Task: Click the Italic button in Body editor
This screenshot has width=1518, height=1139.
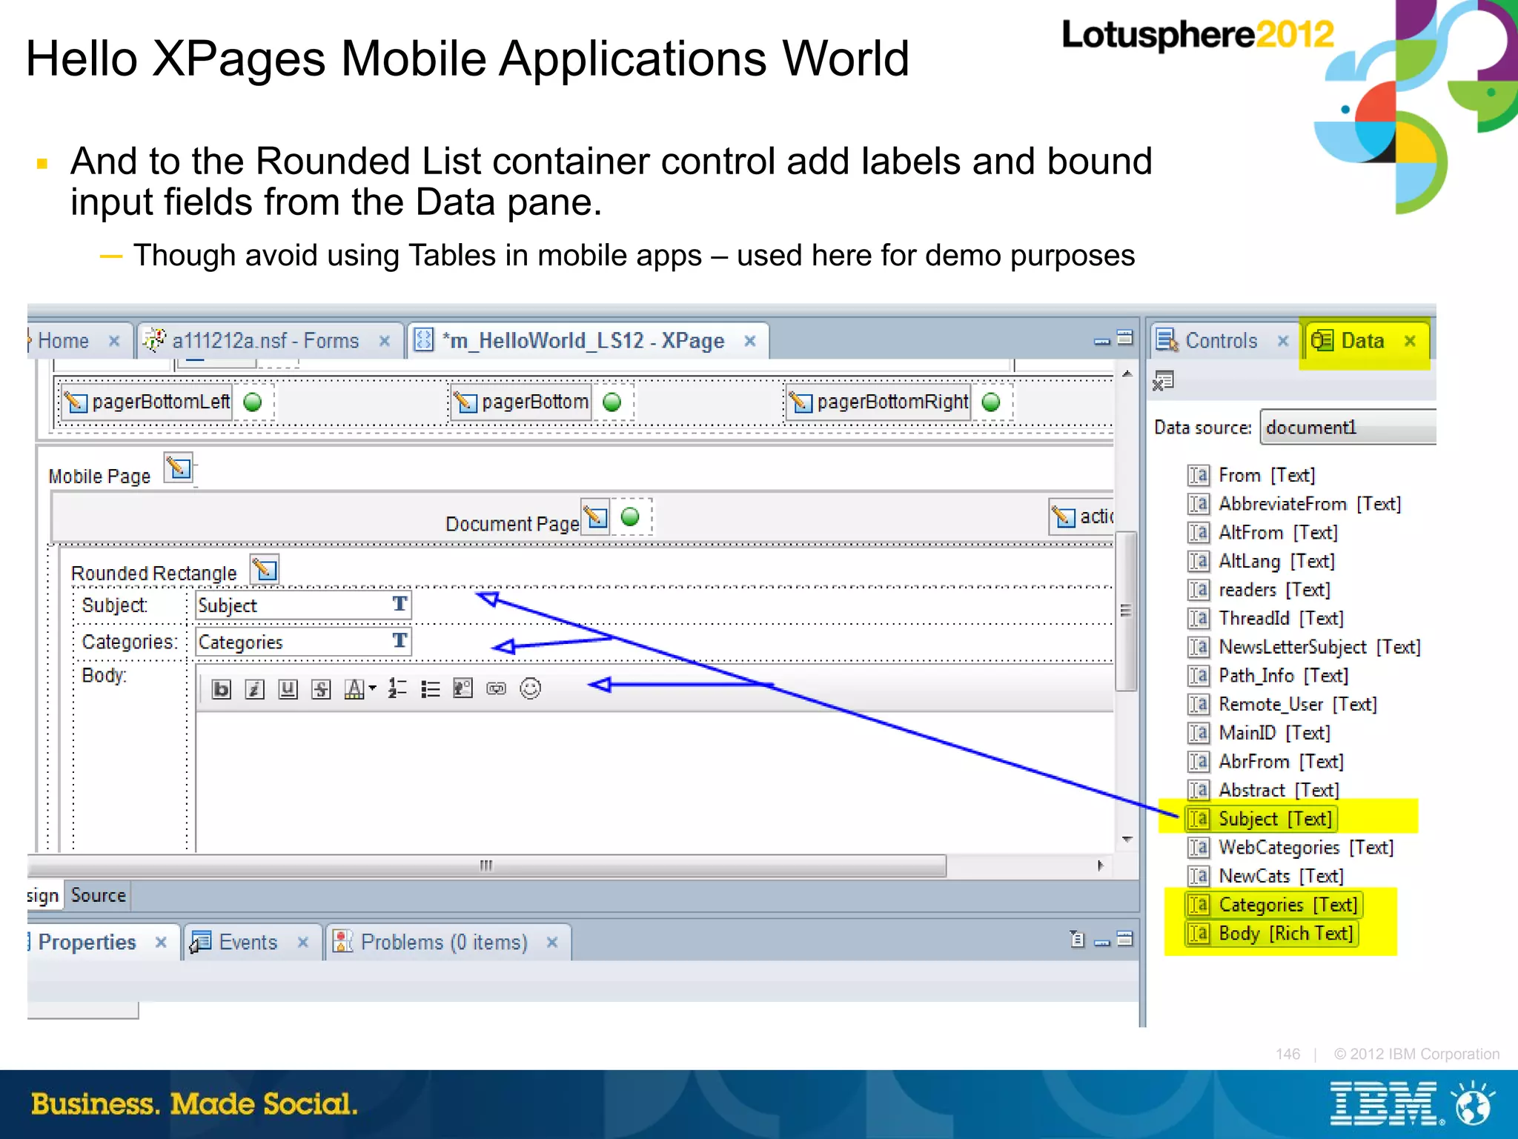Action: pos(254,689)
